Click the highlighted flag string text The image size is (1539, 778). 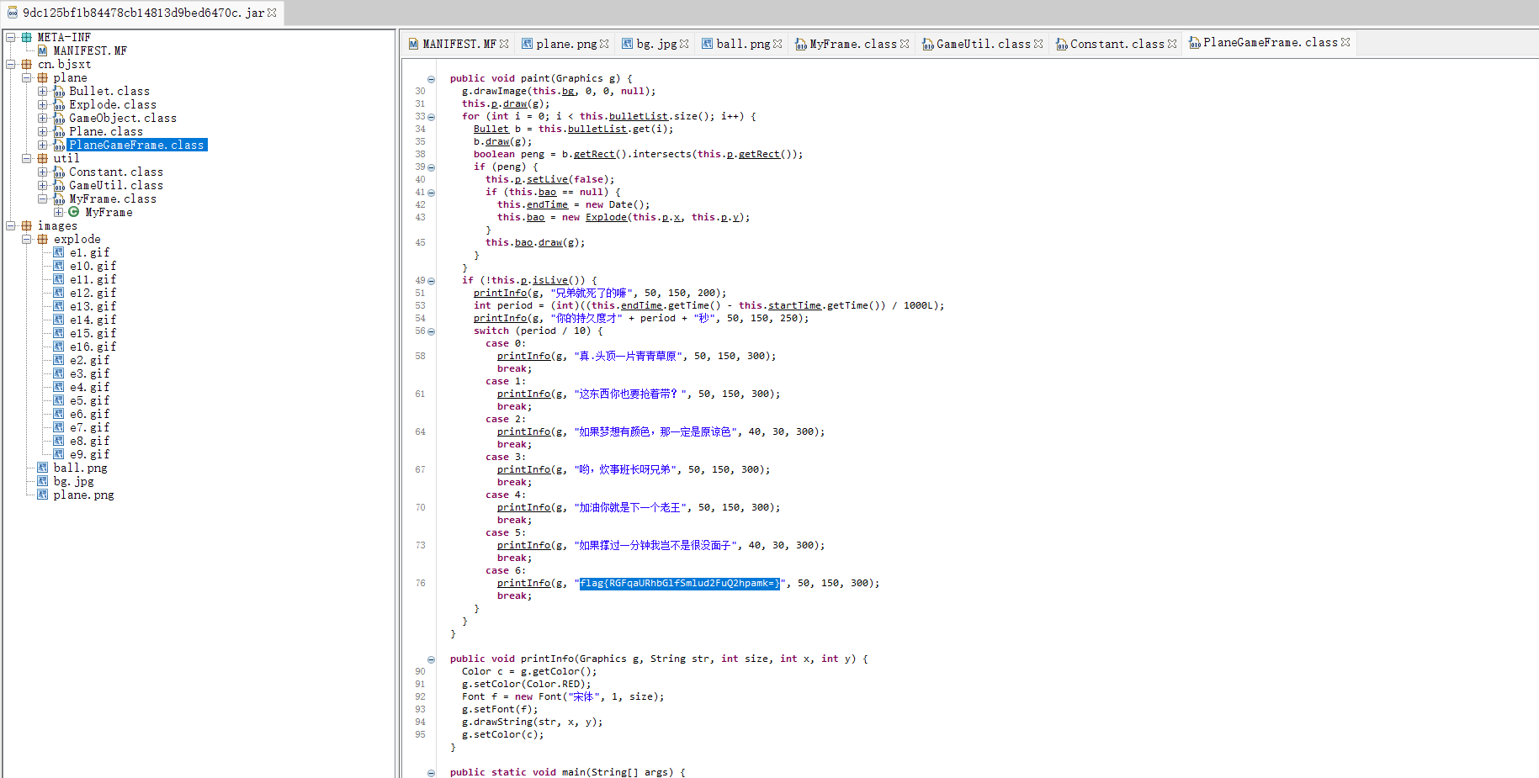pos(680,583)
